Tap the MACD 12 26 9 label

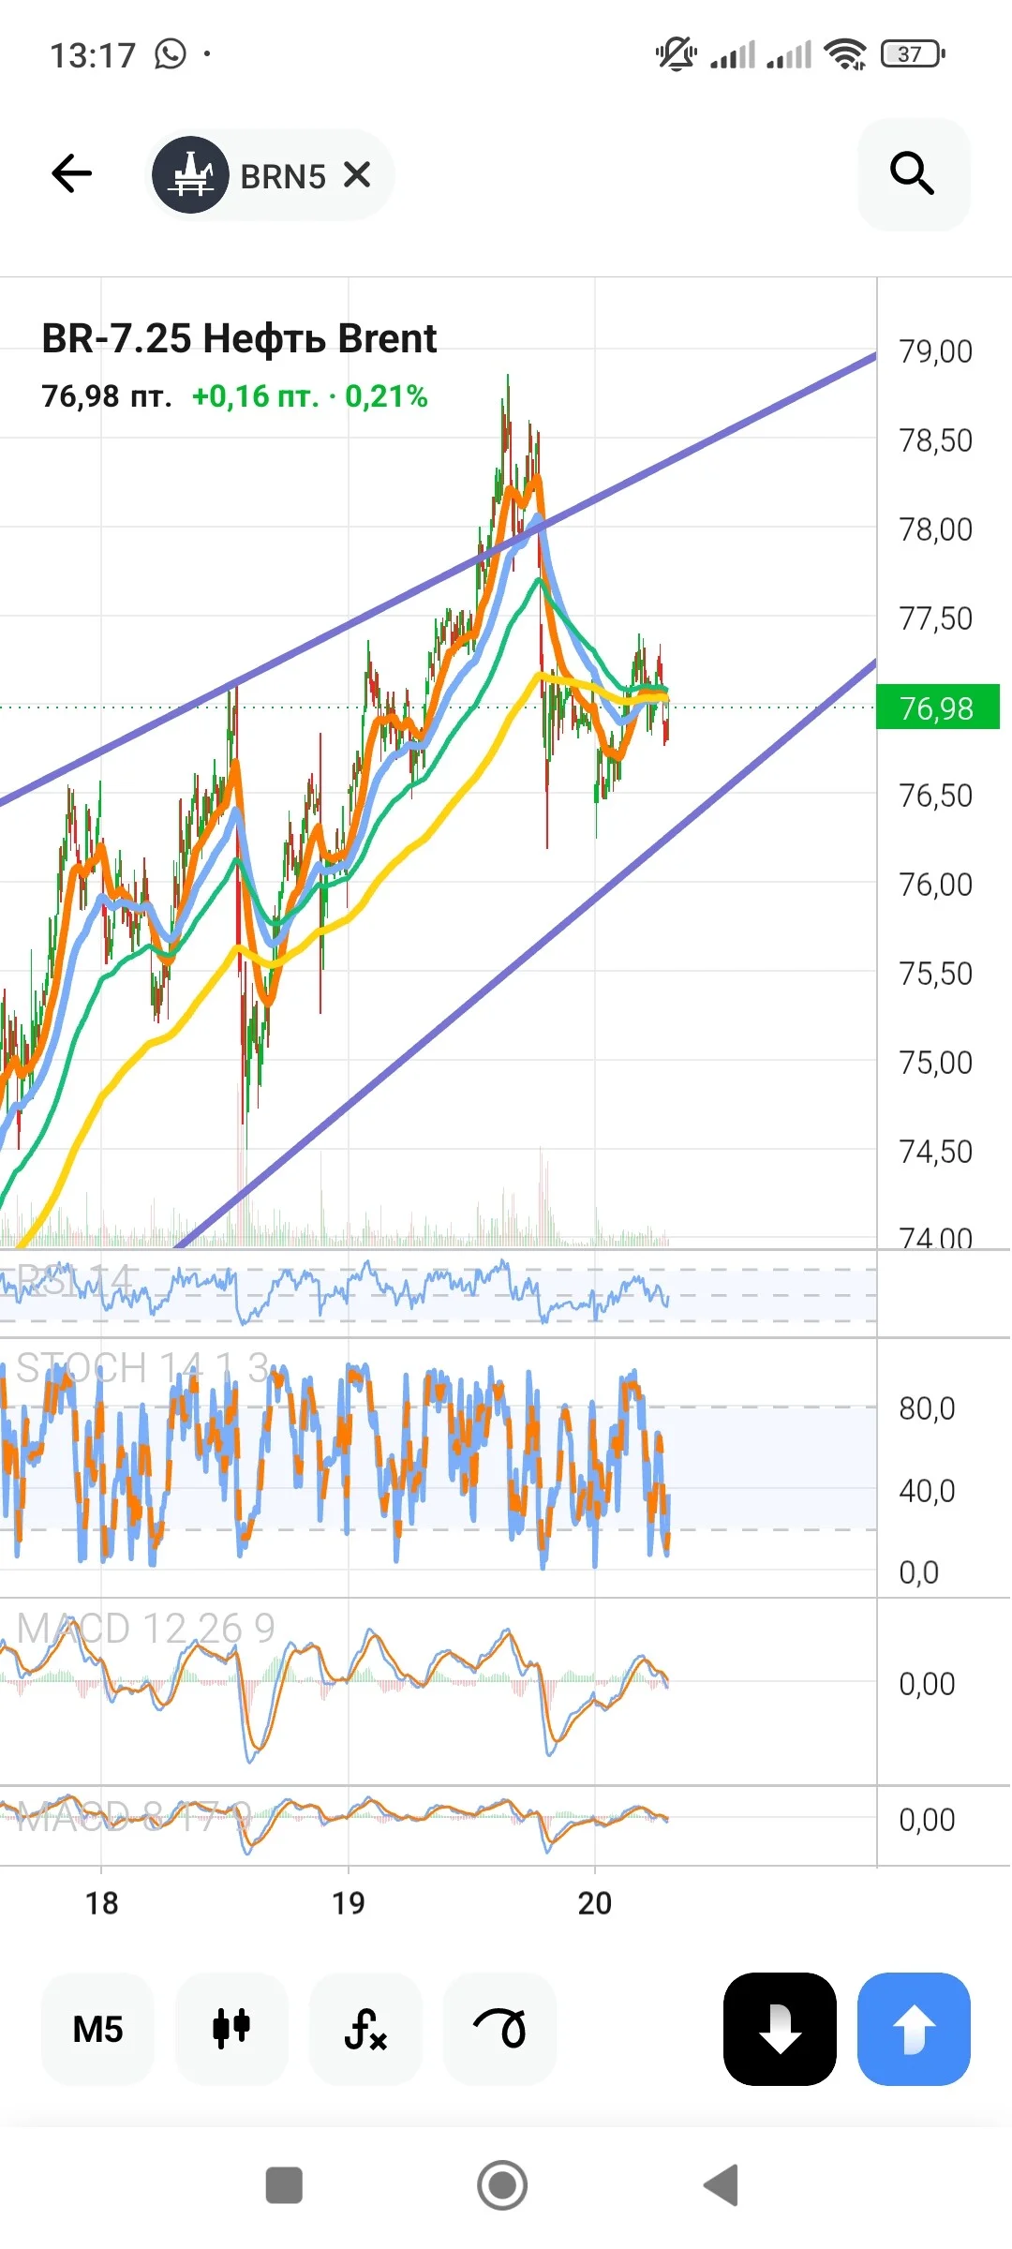click(x=146, y=1629)
